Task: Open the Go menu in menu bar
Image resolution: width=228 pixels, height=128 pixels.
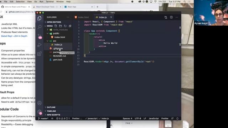Action: click(x=36, y=1)
